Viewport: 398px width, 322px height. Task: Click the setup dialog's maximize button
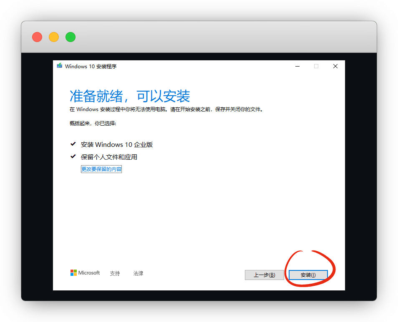point(316,66)
